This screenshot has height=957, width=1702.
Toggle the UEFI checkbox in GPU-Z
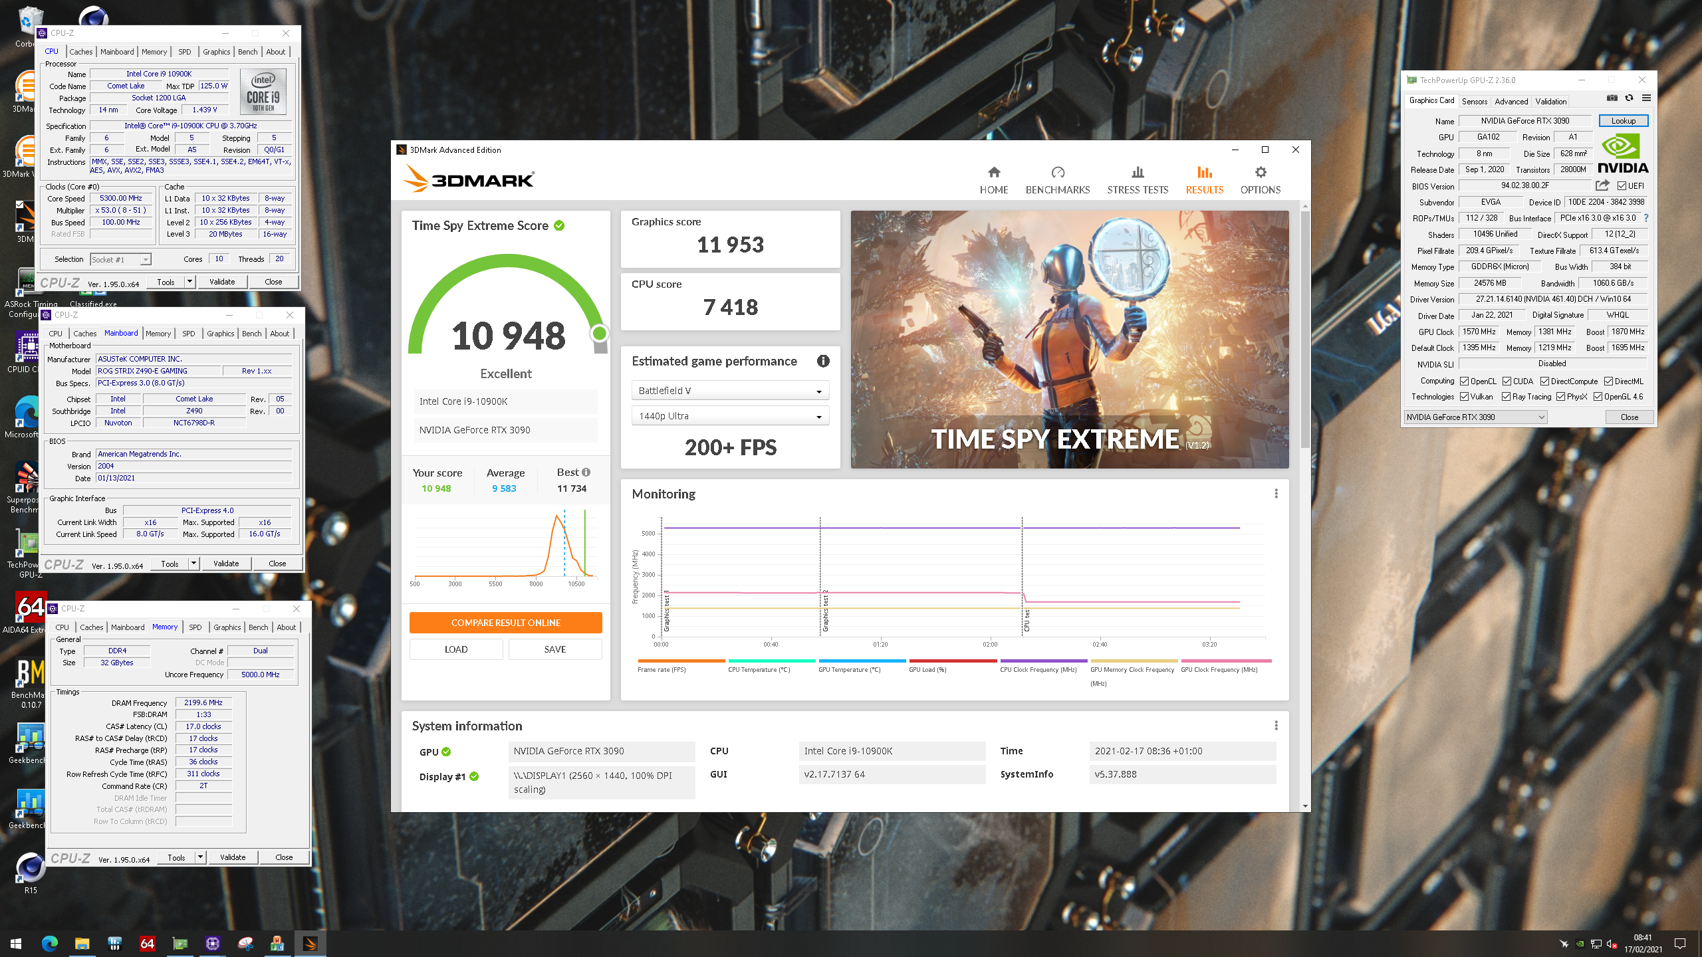pos(1622,185)
